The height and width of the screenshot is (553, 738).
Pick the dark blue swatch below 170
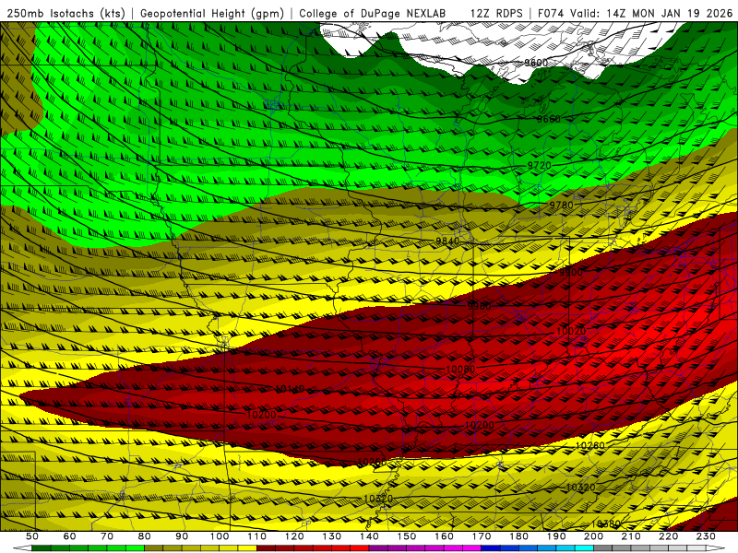491,547
